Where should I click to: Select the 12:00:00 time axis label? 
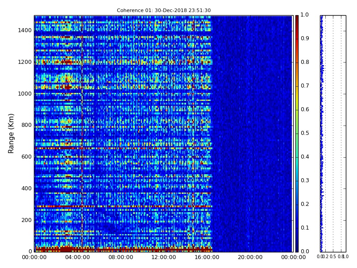pyautogui.click(x=164, y=258)
